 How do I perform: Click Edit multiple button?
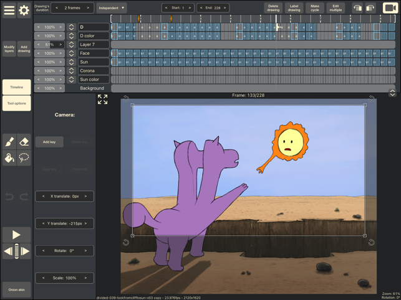(336, 8)
